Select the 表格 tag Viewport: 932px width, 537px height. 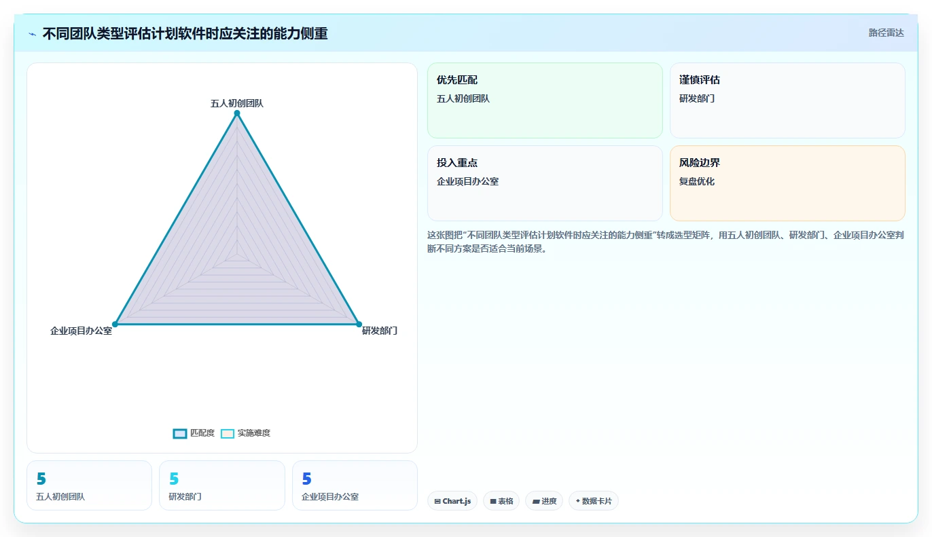[x=501, y=501]
